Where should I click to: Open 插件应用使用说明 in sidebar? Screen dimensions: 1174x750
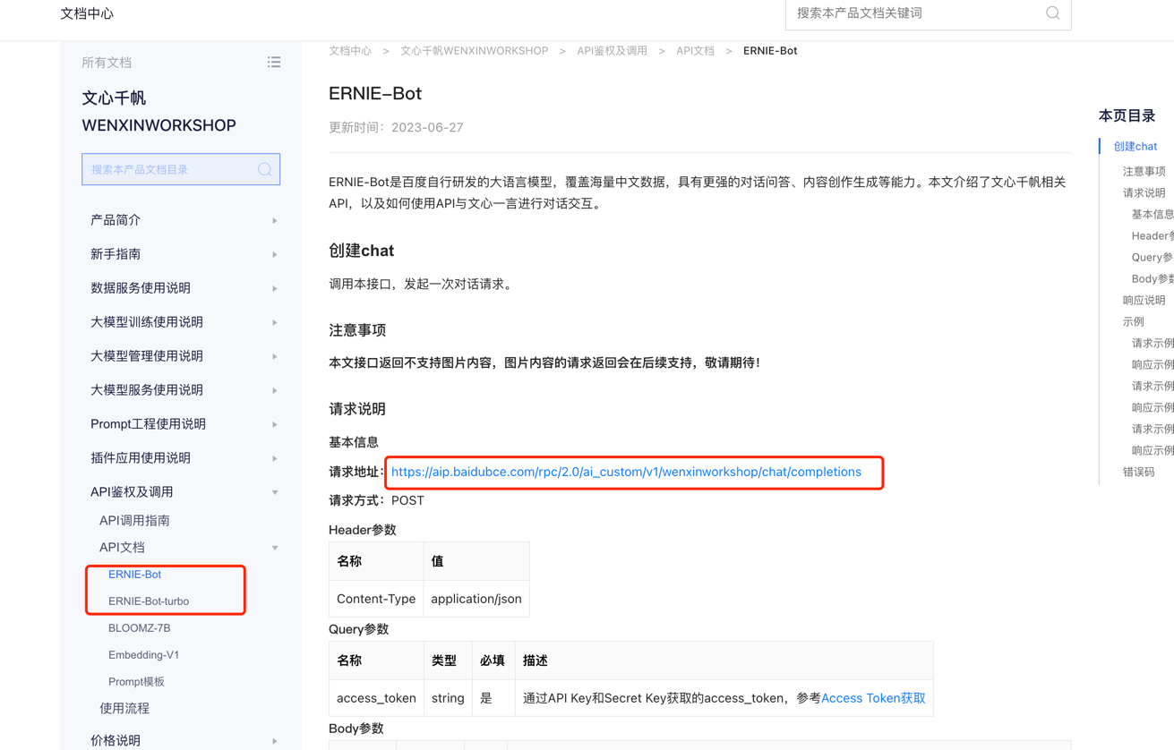pyautogui.click(x=141, y=458)
